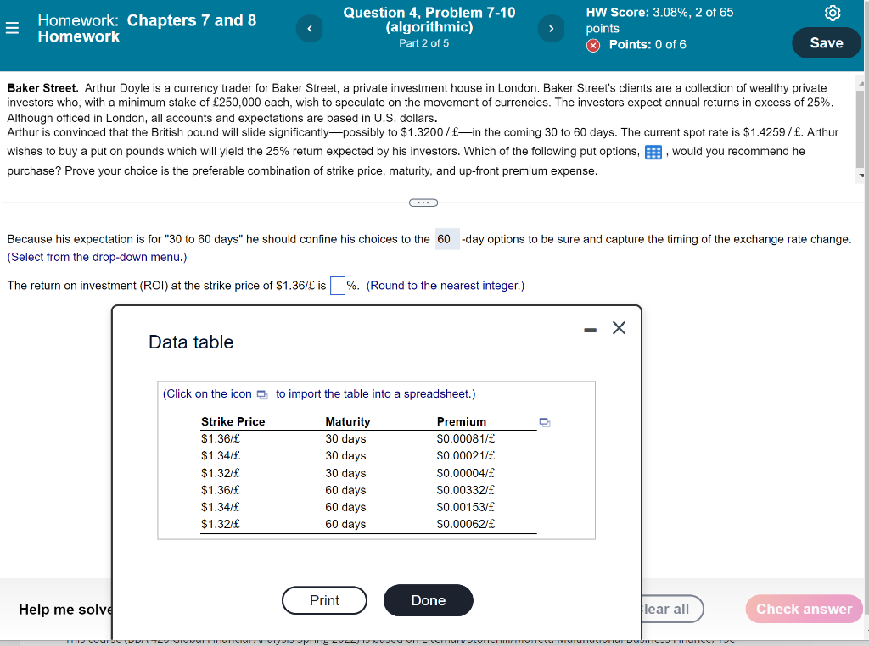Click the red X points indicator icon

[x=592, y=46]
